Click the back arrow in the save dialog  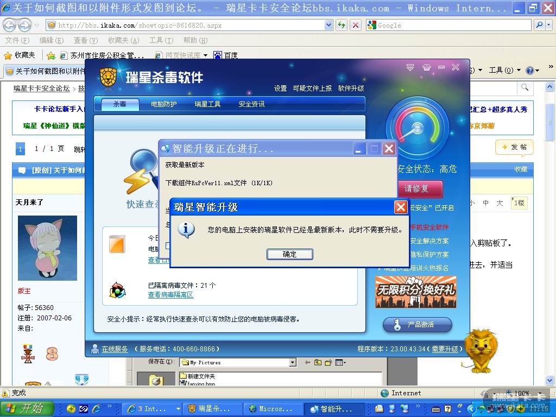coord(307,362)
